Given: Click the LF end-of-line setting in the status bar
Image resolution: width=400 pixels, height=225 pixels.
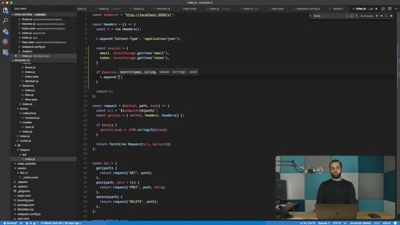Looking at the screenshot, I should (x=345, y=223).
